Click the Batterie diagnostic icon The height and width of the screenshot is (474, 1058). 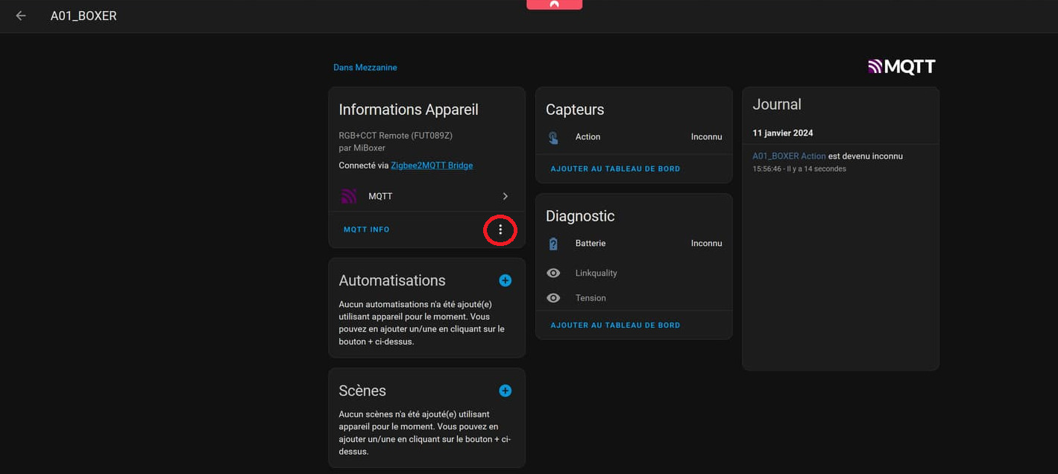553,244
